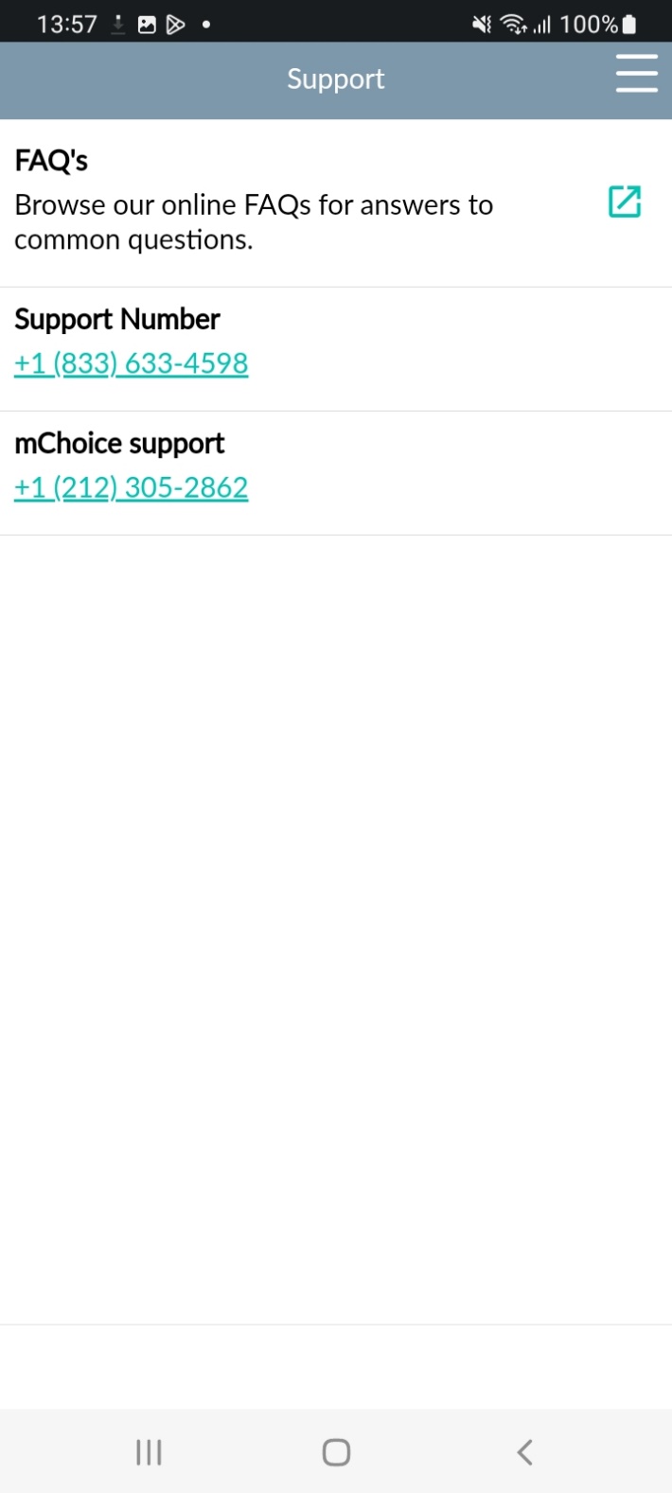Open the recent apps button
The width and height of the screenshot is (672, 1493).
(x=149, y=1451)
